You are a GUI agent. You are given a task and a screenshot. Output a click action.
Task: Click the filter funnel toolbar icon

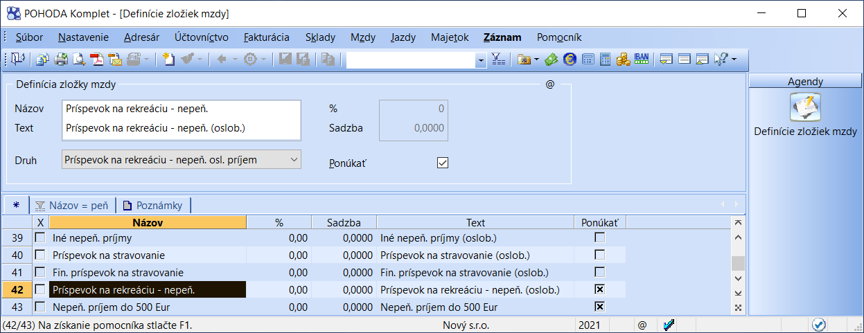coord(498,60)
